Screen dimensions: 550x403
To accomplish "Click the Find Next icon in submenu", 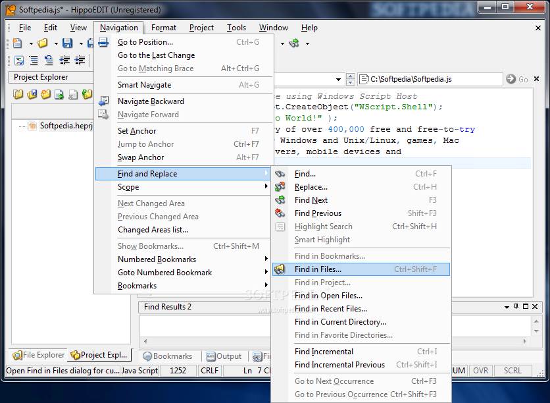I will coord(280,200).
